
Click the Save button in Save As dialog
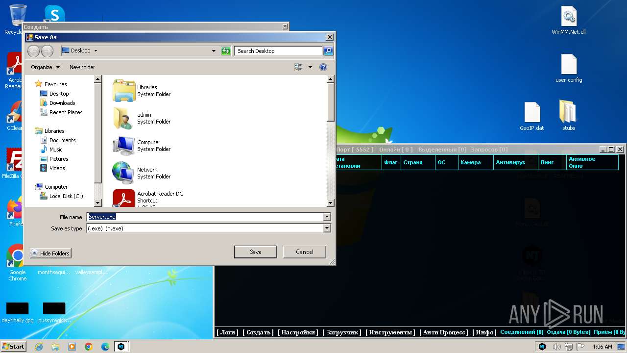pyautogui.click(x=255, y=252)
